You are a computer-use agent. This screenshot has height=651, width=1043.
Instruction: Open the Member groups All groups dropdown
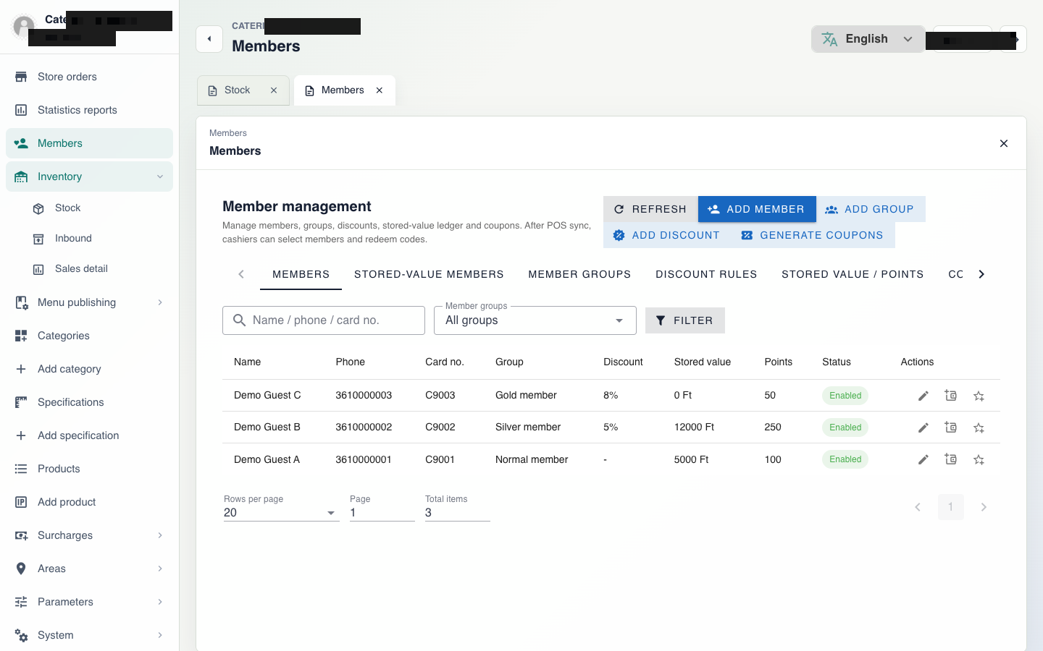[x=535, y=320]
